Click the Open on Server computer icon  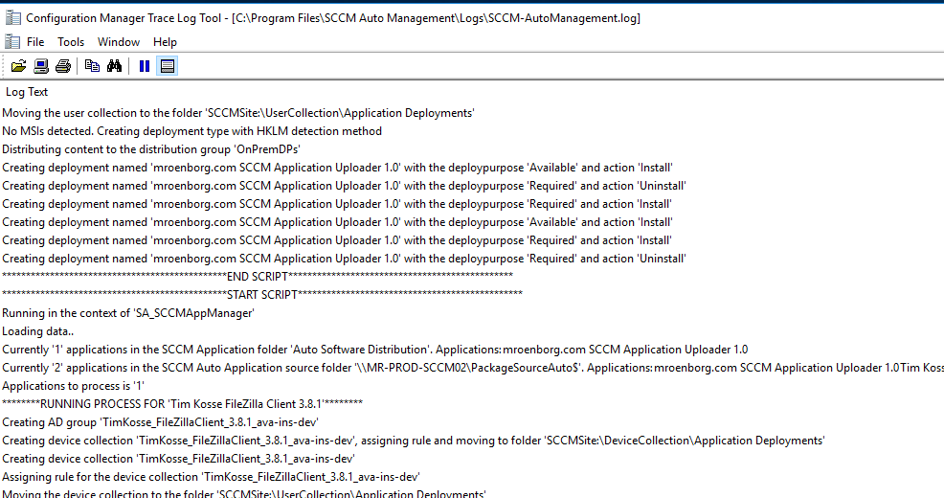[41, 66]
